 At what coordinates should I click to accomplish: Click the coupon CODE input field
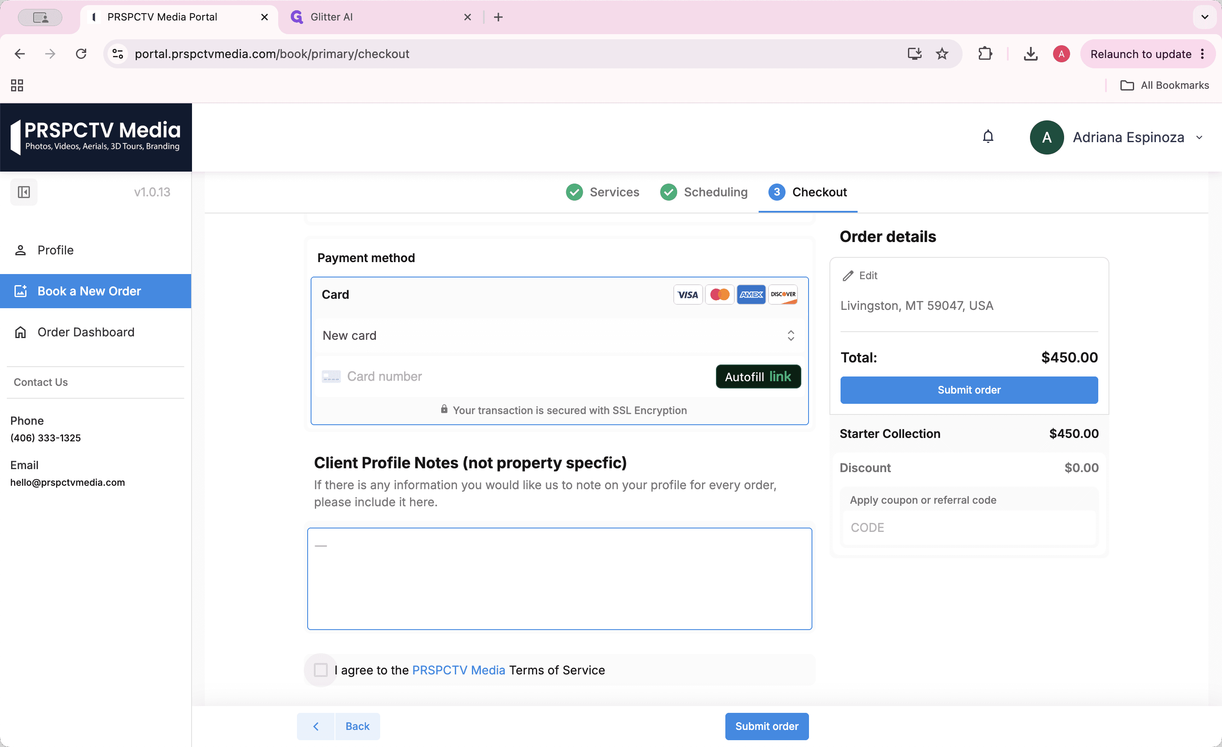[x=969, y=528]
